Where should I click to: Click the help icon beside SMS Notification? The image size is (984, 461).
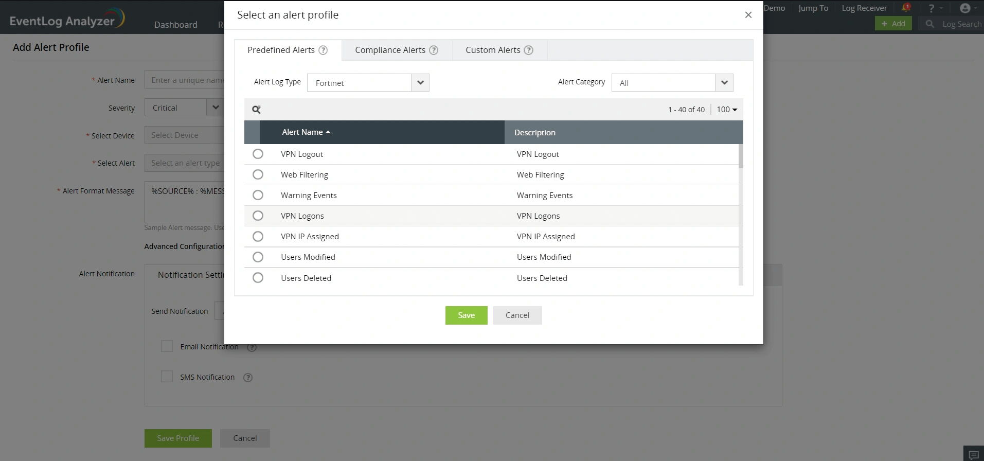(248, 378)
